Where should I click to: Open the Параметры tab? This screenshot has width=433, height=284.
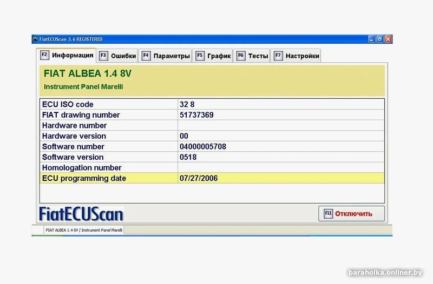(165, 56)
